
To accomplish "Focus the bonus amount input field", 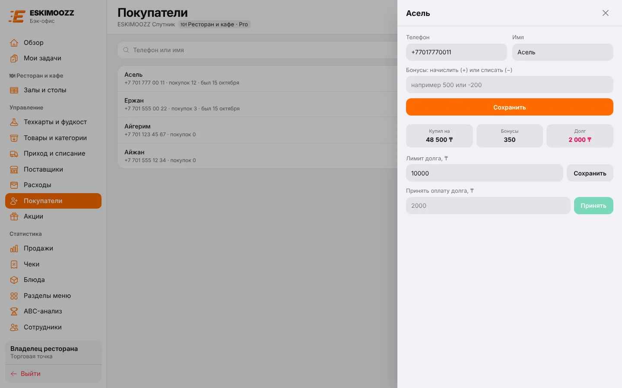I will 510,84.
